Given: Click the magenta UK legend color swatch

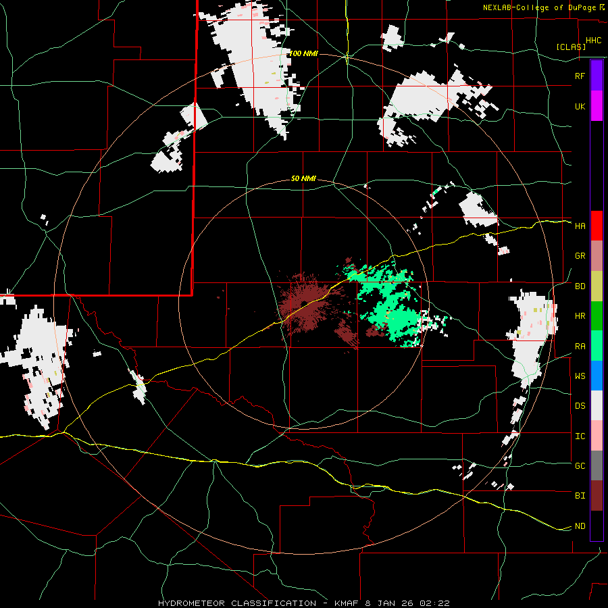Looking at the screenshot, I should click(597, 106).
